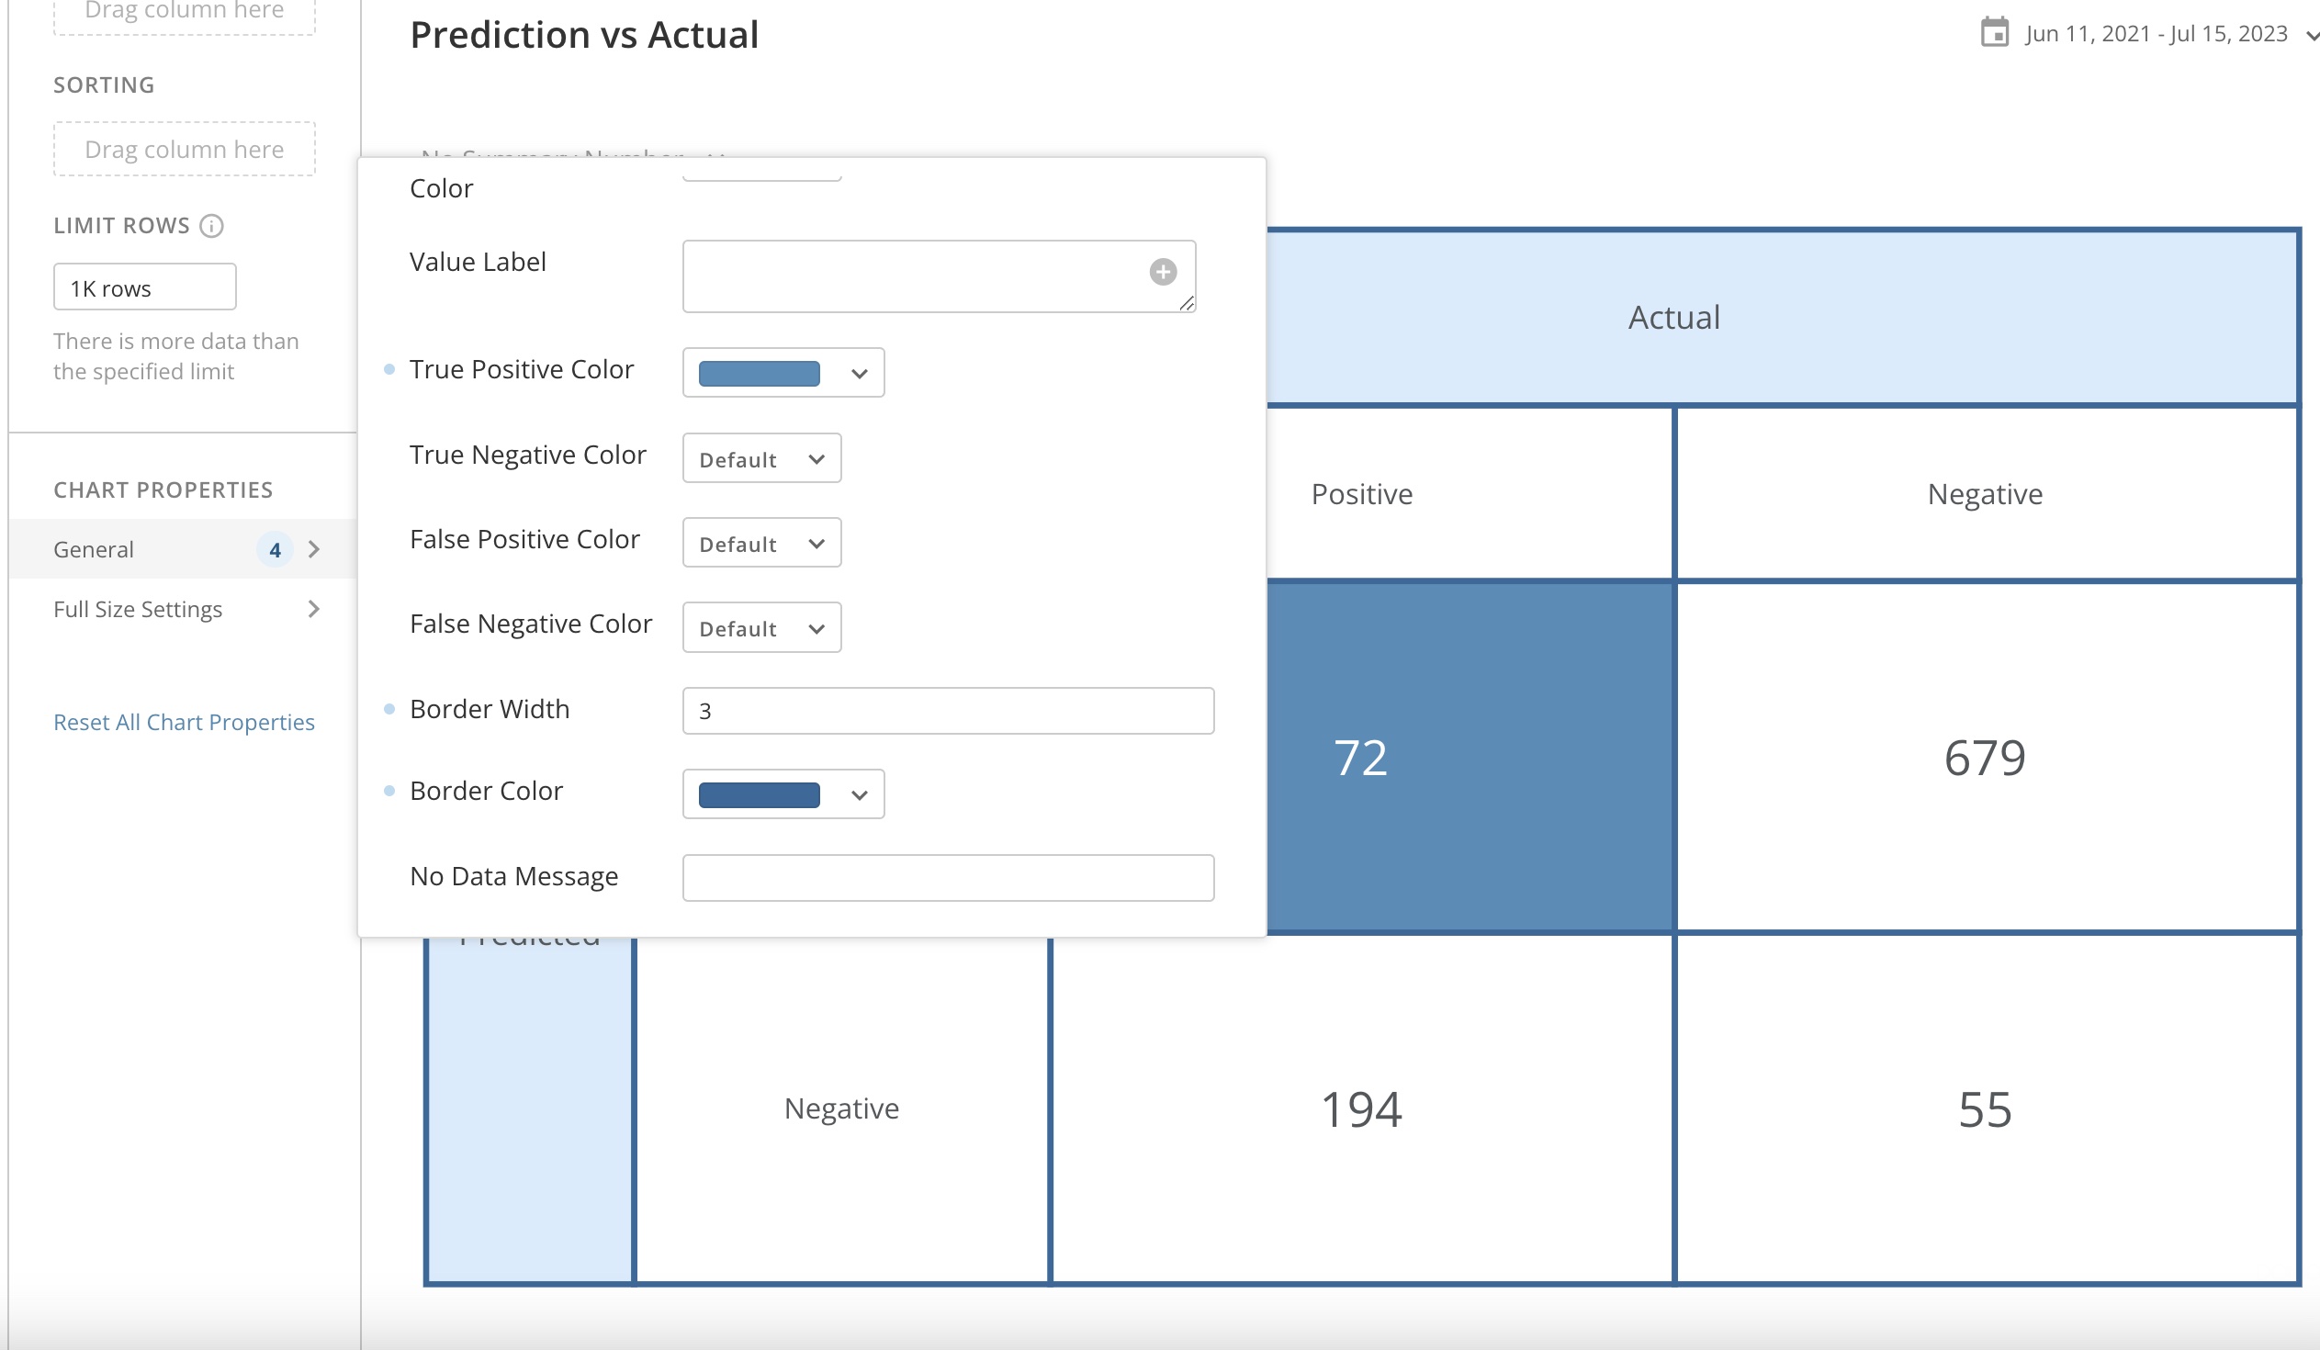
Task: Click the No Data Message input field
Action: point(947,877)
